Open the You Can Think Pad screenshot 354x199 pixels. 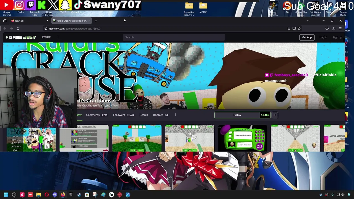point(243,138)
